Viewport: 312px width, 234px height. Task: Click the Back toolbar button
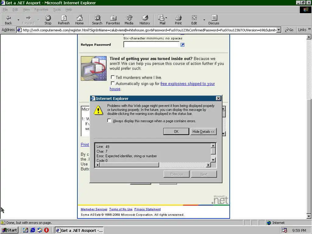[8, 20]
